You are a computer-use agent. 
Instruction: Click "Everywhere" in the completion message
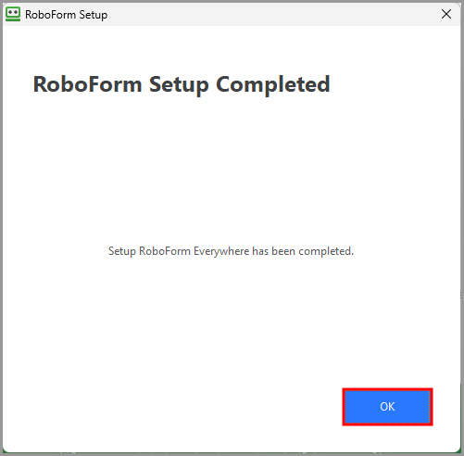pos(221,251)
